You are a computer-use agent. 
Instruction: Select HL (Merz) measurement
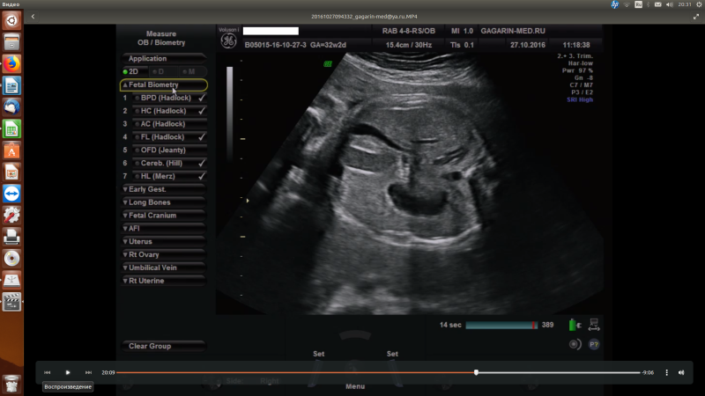point(169,176)
